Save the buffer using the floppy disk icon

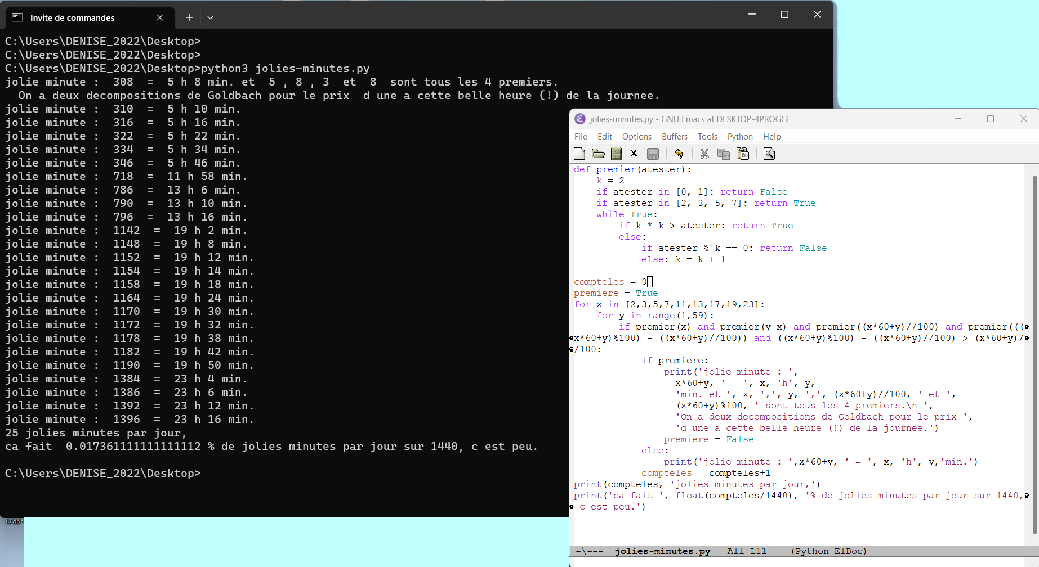(653, 154)
